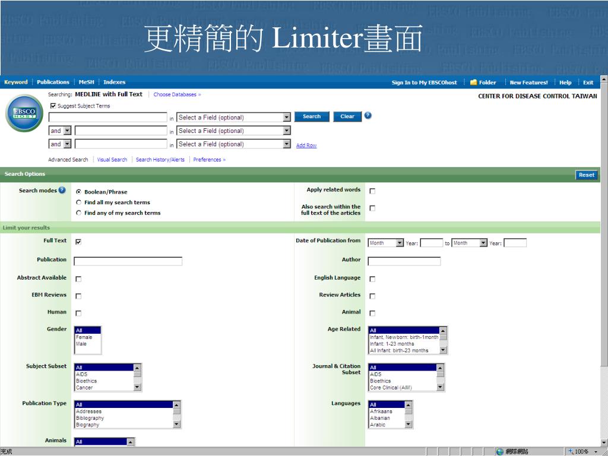Click the Advanced Search label
Image resolution: width=608 pixels, height=456 pixels.
[68, 159]
